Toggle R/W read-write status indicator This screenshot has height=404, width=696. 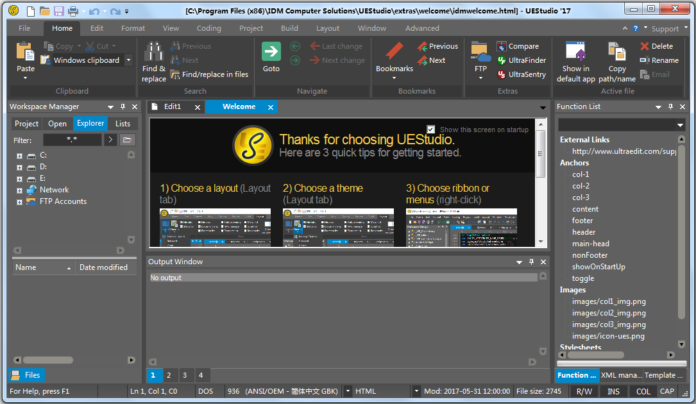(584, 391)
